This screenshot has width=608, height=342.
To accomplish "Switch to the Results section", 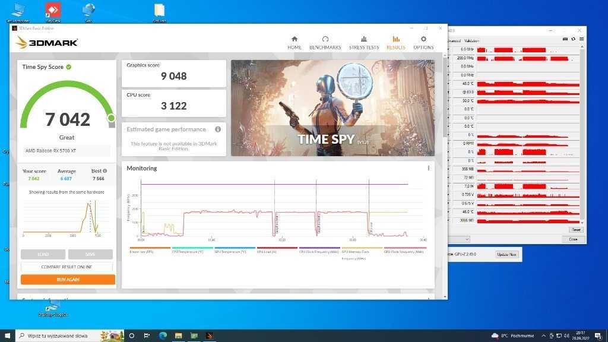I will [x=395, y=43].
